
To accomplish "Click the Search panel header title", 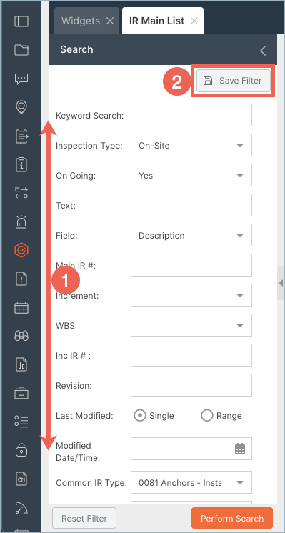I will 76,49.
